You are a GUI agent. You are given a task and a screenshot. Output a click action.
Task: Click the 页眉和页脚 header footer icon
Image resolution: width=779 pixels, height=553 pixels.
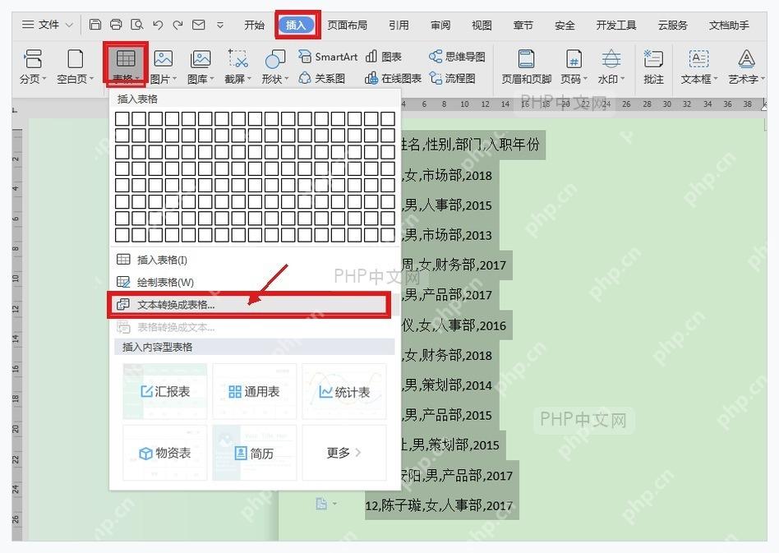526,58
